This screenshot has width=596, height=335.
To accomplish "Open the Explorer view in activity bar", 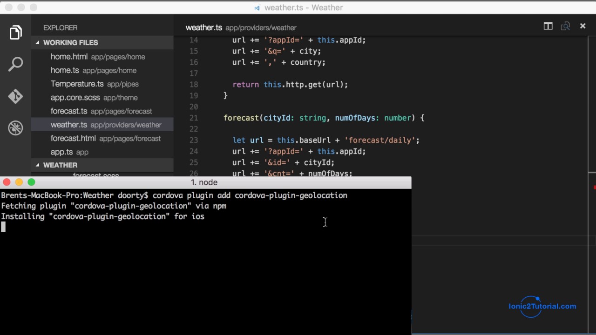I will tap(15, 33).
